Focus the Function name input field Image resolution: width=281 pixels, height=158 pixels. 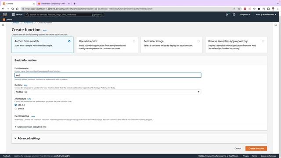coord(108,75)
